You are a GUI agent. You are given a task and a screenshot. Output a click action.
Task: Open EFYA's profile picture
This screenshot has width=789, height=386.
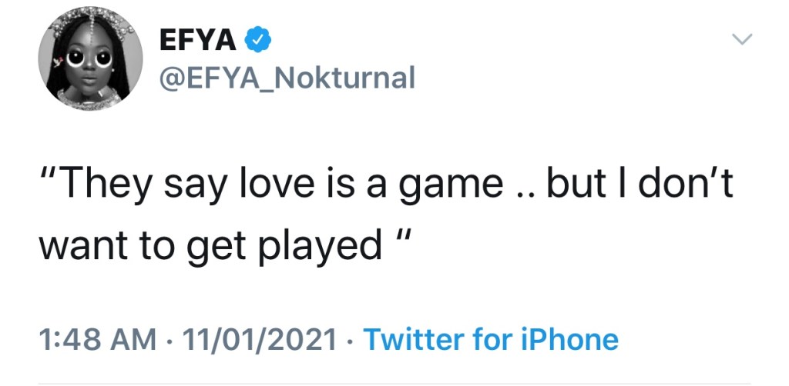(x=91, y=58)
